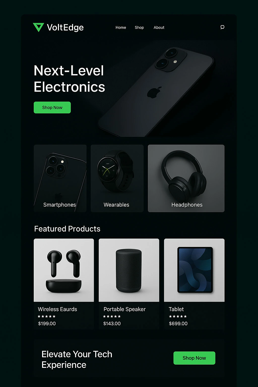Click the star rating under Wireless Eaurds
This screenshot has width=258, height=387.
click(x=47, y=316)
